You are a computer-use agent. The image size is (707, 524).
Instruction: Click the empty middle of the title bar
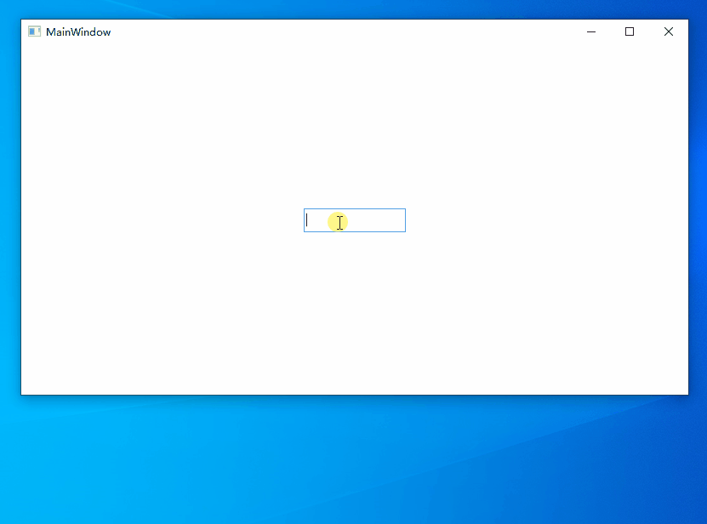[x=340, y=31]
